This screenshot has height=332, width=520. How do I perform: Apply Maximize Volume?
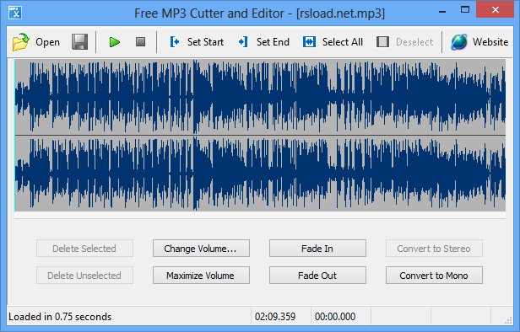(x=201, y=275)
